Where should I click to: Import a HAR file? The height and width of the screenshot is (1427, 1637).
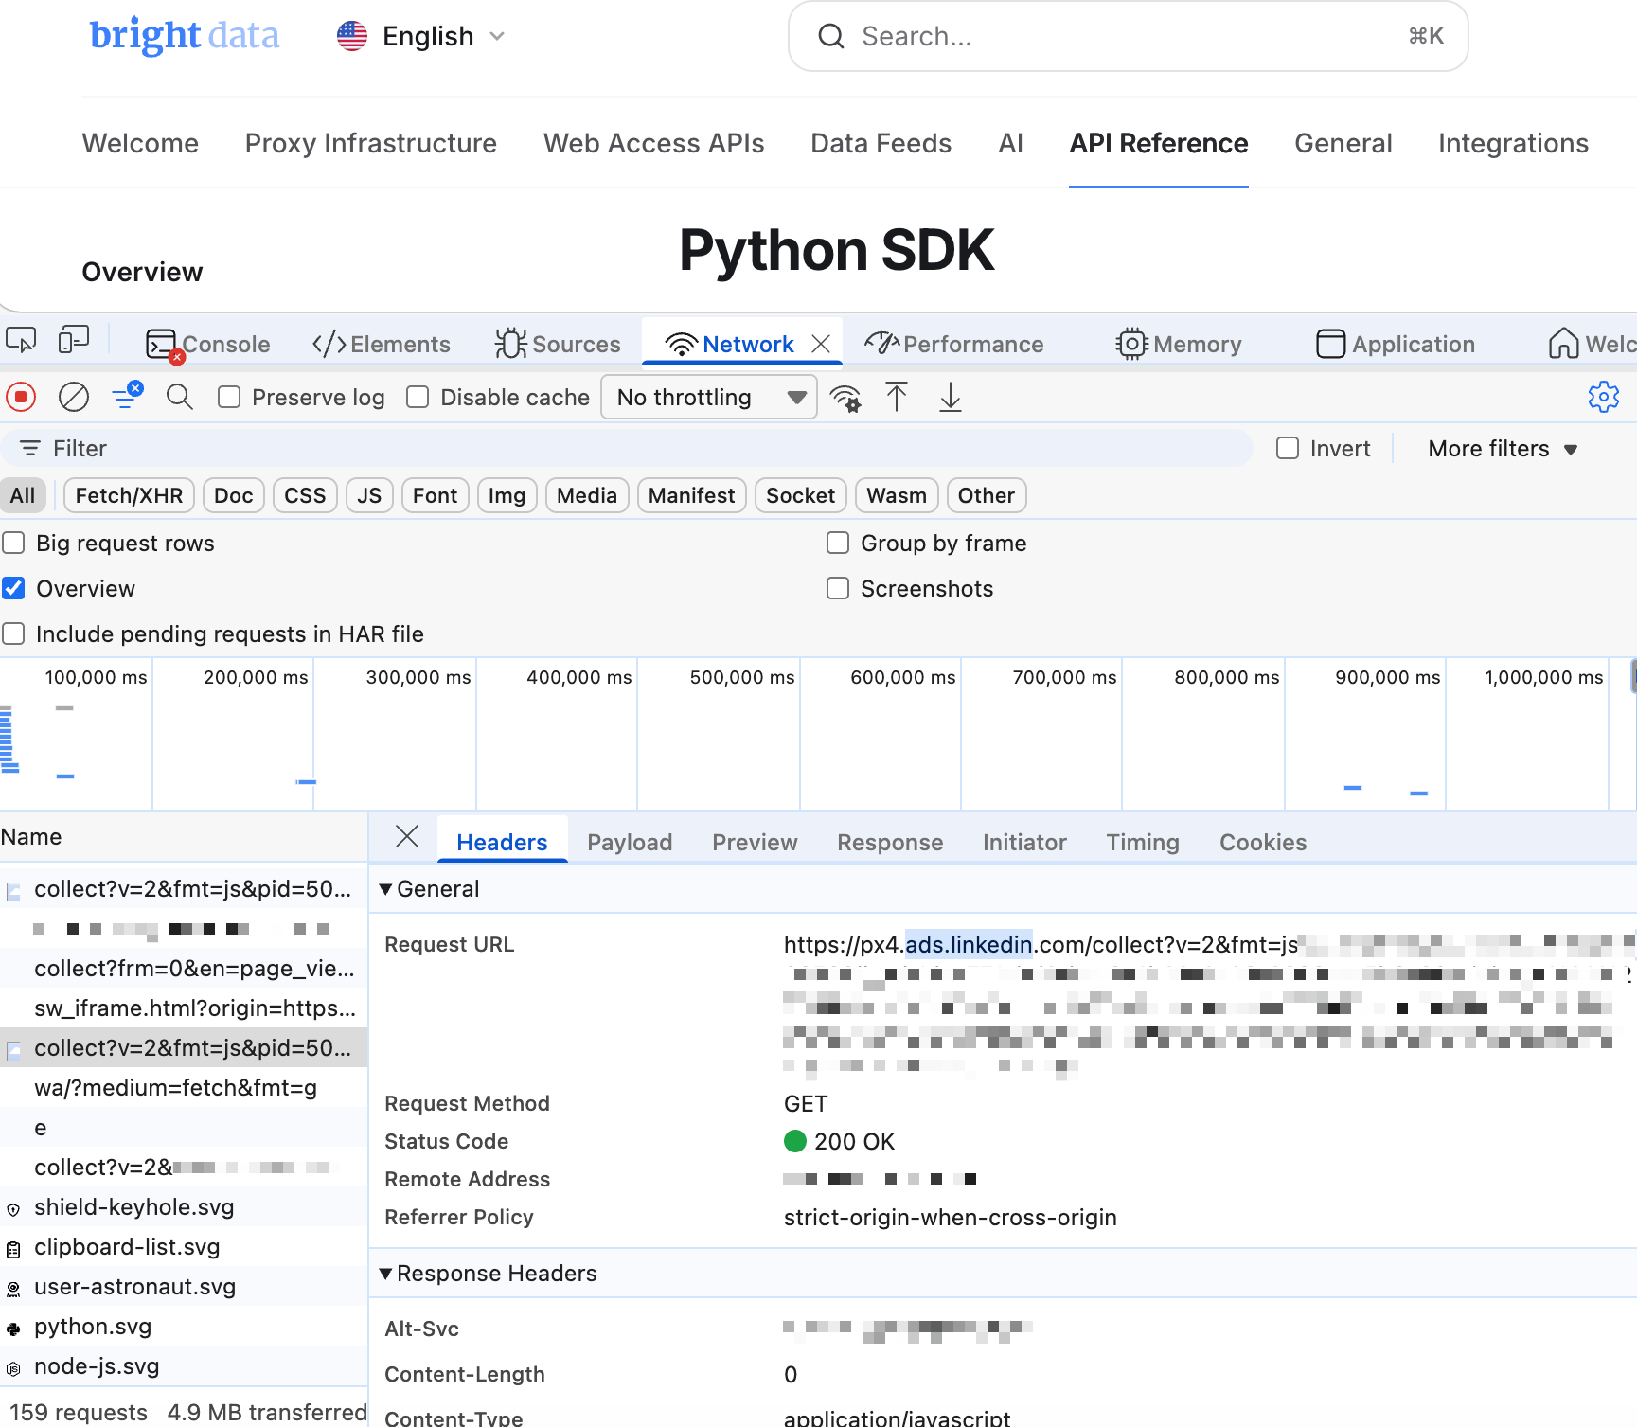pyautogui.click(x=898, y=397)
